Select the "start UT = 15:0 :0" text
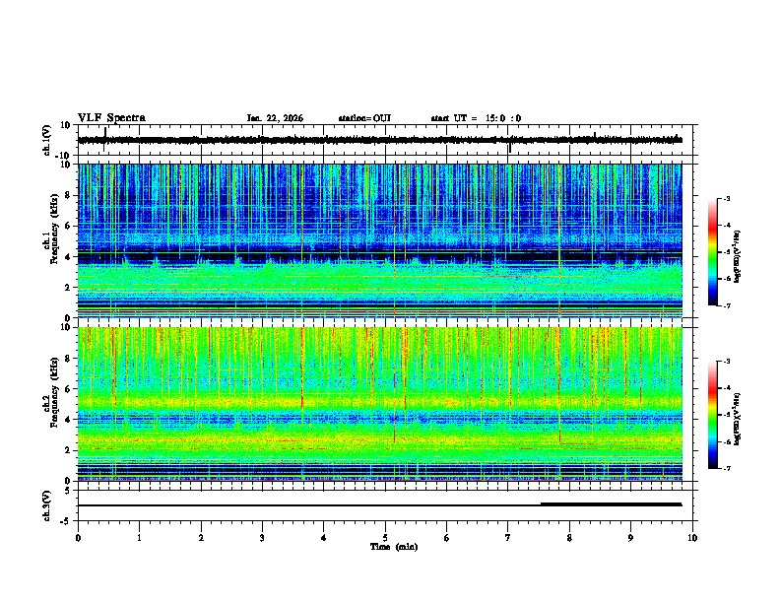 point(476,118)
